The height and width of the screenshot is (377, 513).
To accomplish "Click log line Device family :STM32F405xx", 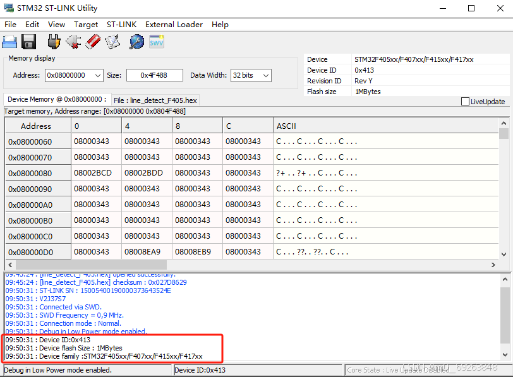I will 104,356.
